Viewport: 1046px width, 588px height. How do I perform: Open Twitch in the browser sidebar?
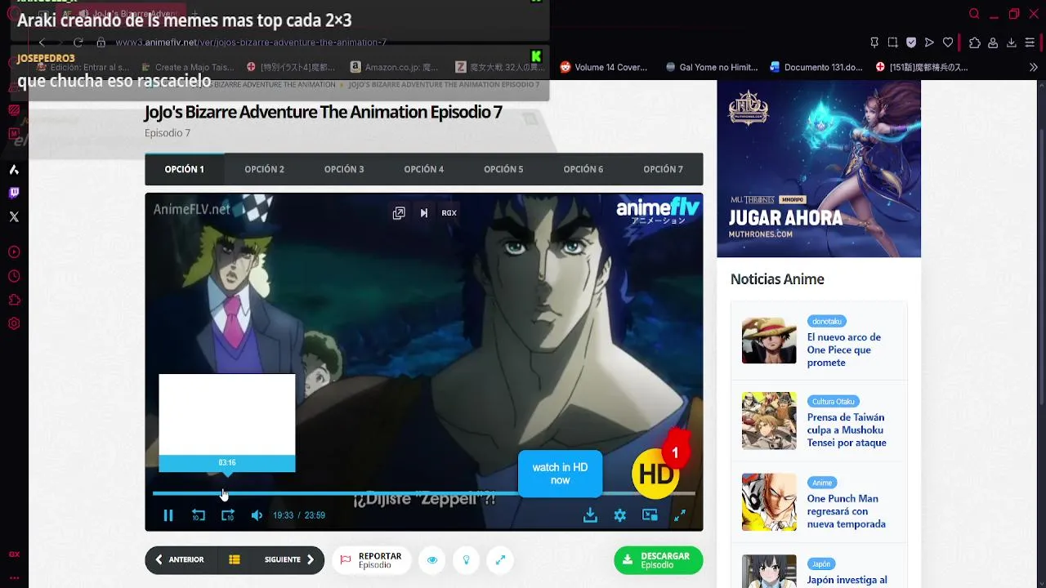click(14, 193)
